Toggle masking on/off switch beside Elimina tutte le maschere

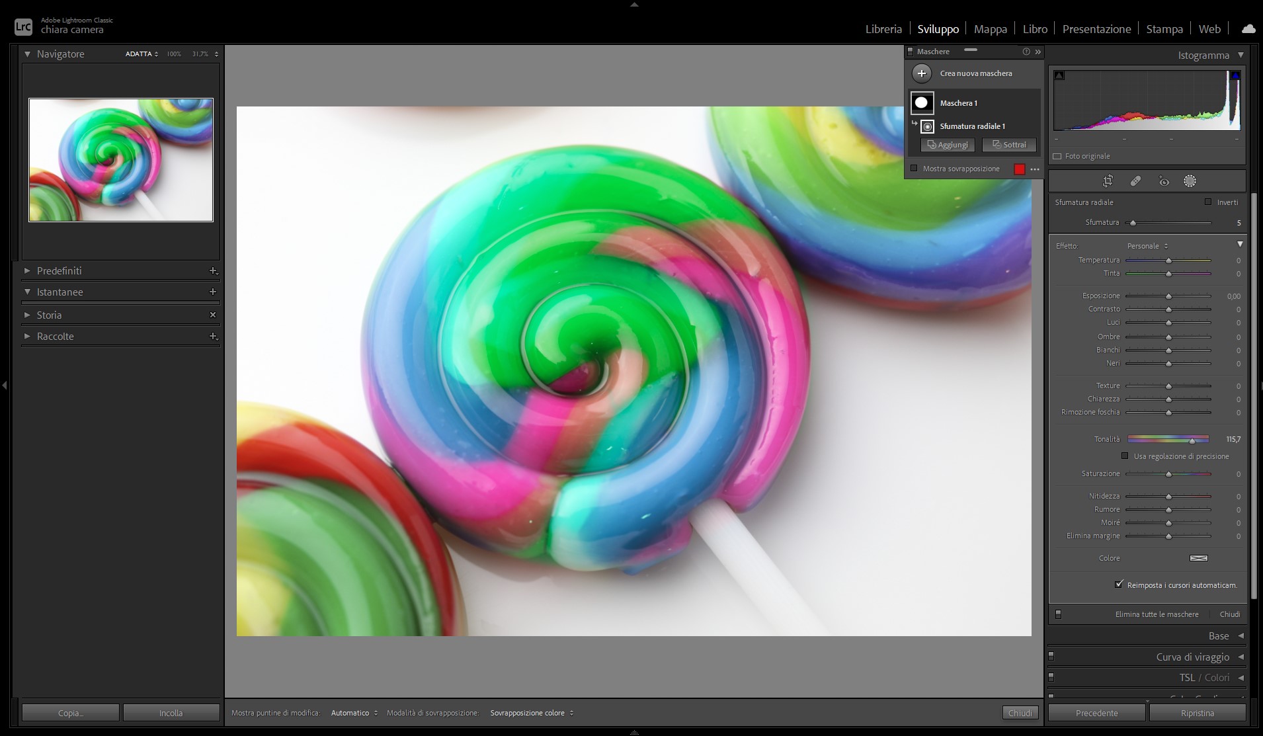[x=1058, y=614]
